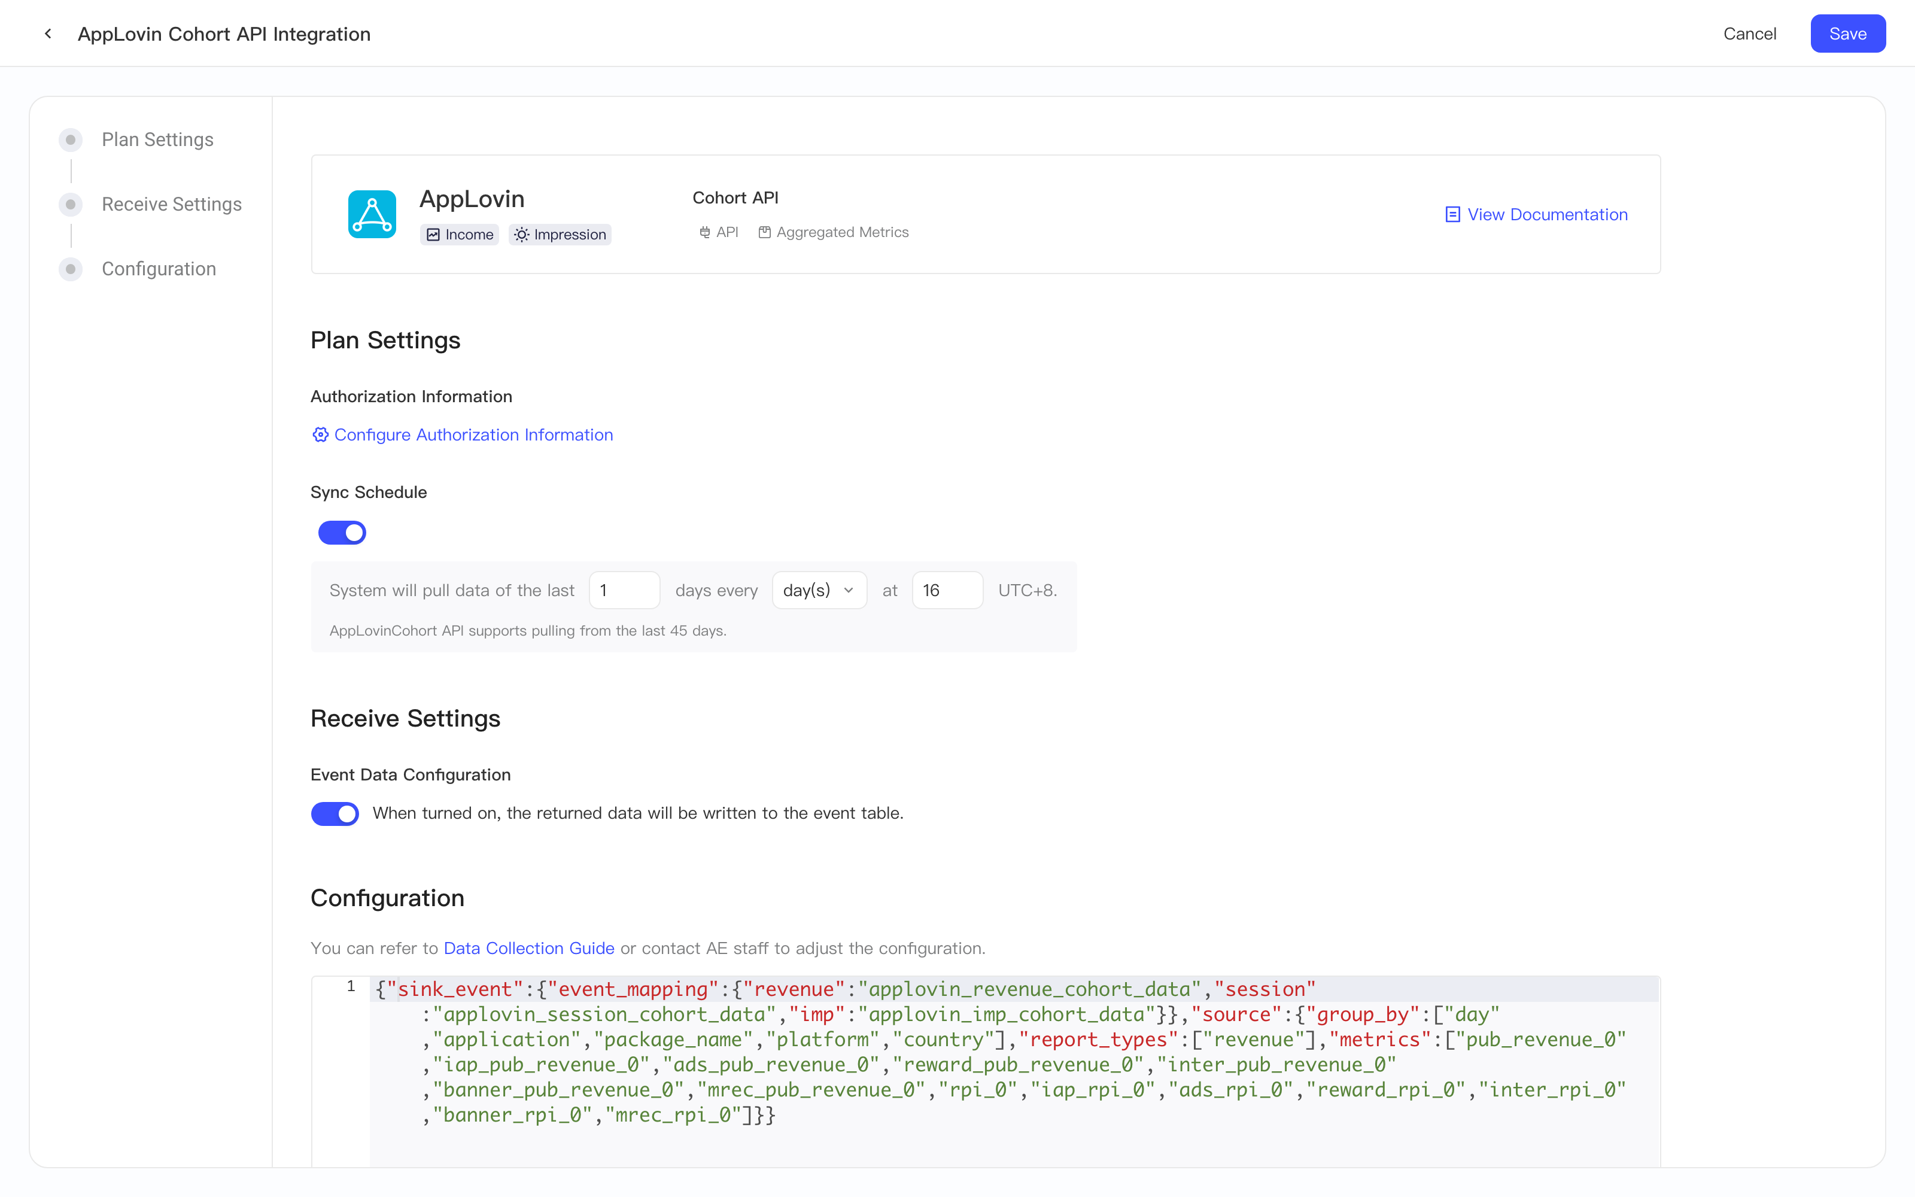The width and height of the screenshot is (1915, 1197).
Task: Click inside the JSON configuration editor
Action: 1014,1070
